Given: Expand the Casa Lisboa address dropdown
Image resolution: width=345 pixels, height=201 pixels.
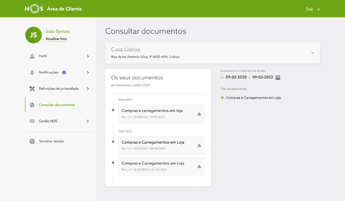Looking at the screenshot, I should point(212,53).
